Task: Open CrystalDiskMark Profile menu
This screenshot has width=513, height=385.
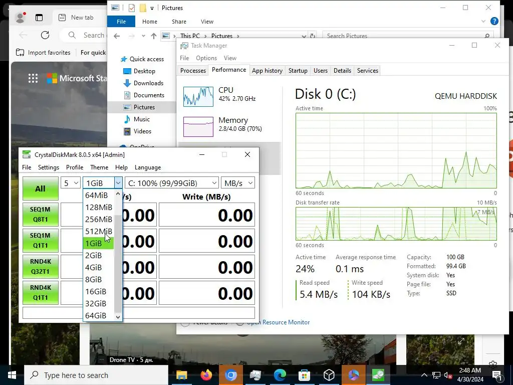Action: coord(75,167)
